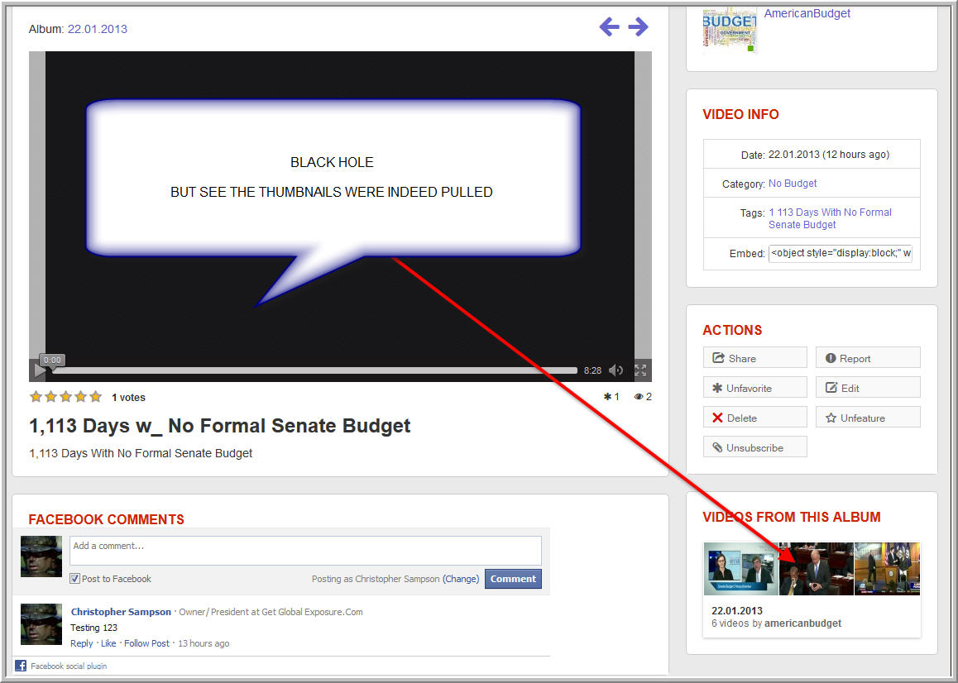Edit the video details
Screen dimensions: 958x683
(867, 388)
